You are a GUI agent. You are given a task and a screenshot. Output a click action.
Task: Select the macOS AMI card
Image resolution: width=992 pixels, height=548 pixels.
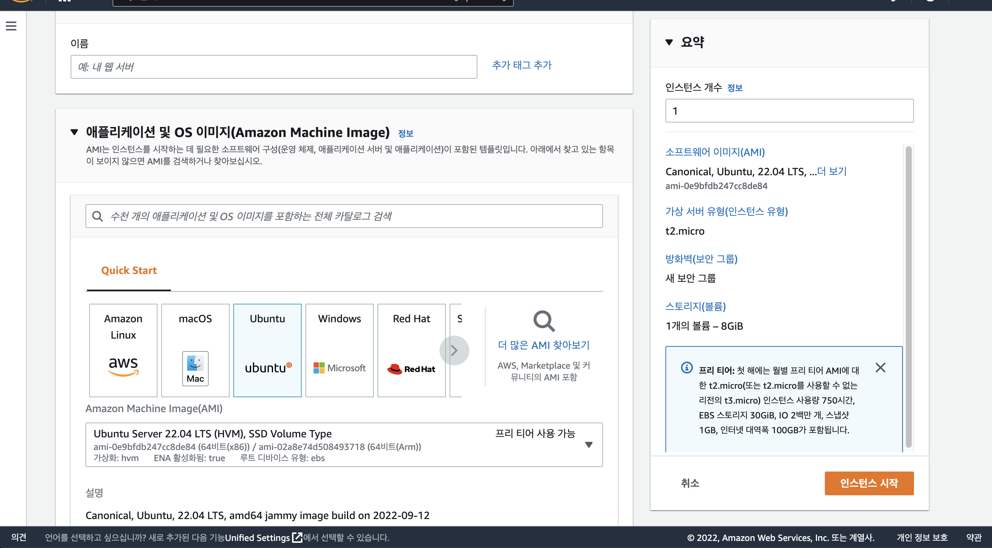195,350
